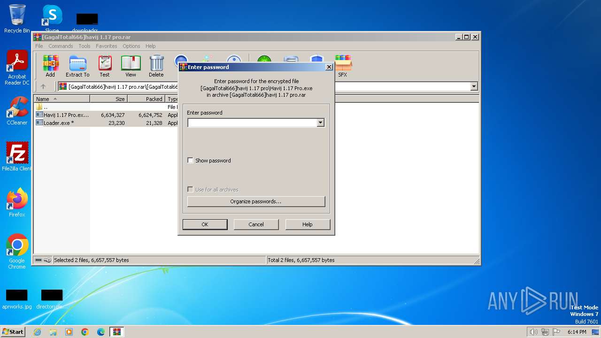The height and width of the screenshot is (338, 601).
Task: Expand the Enter password dropdown arrow
Action: coord(320,123)
